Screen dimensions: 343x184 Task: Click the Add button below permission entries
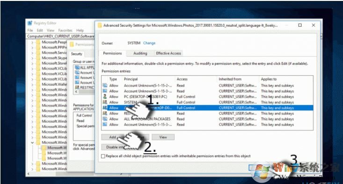pyautogui.click(x=112, y=137)
